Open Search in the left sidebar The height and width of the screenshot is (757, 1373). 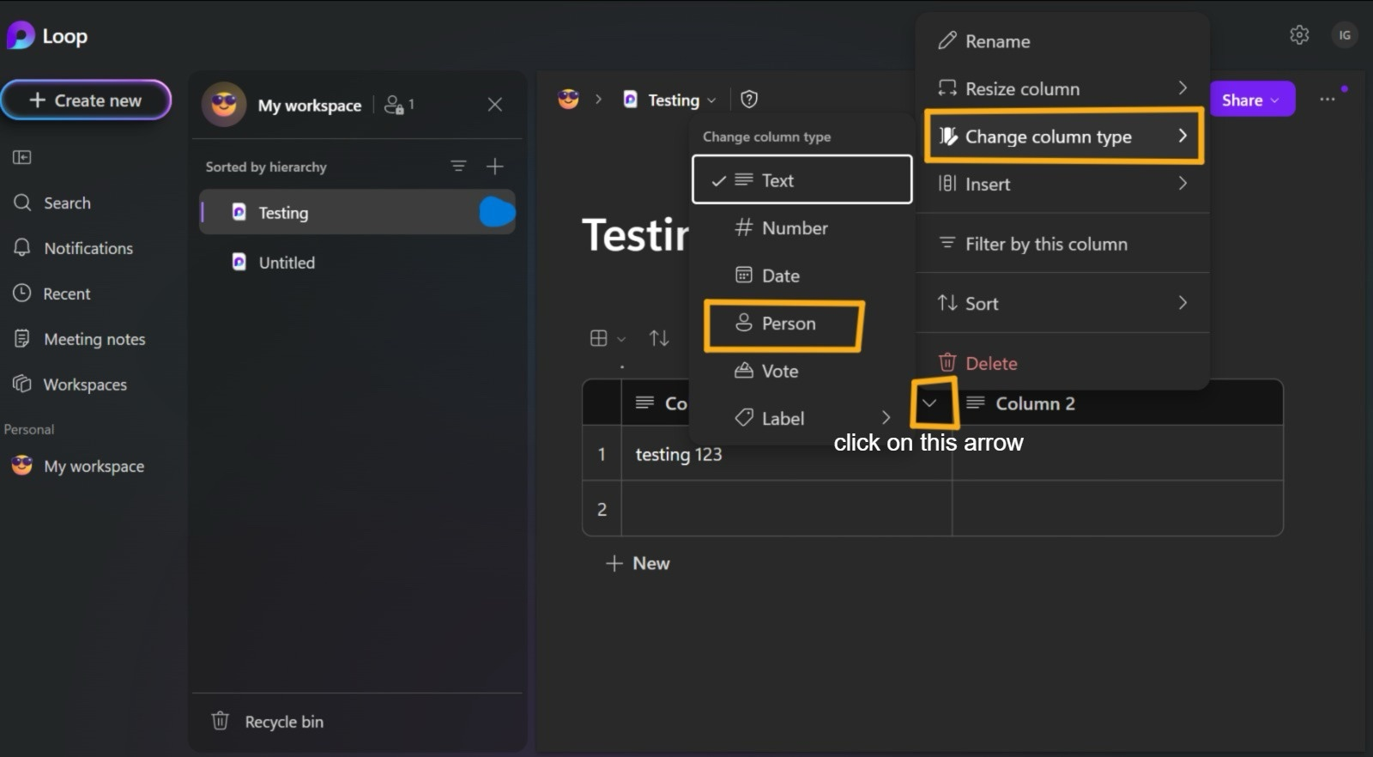click(52, 203)
